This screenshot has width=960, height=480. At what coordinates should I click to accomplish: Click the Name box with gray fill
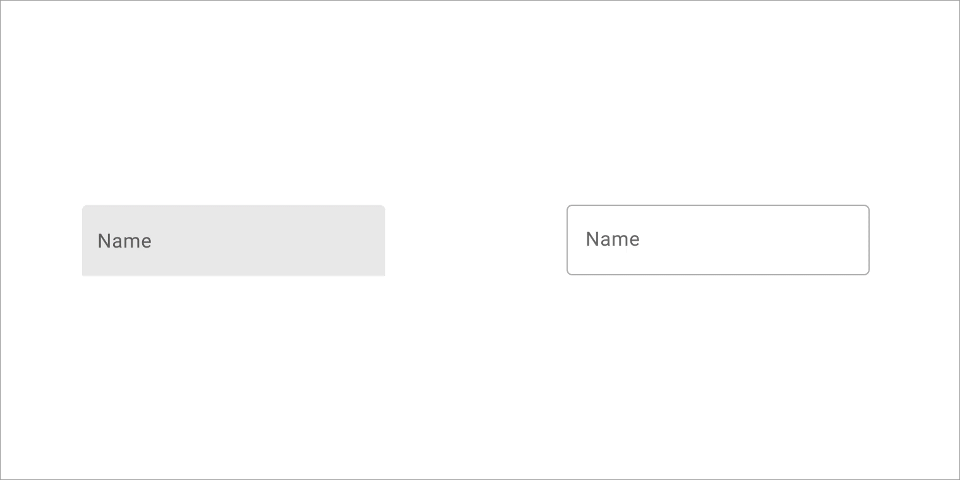[x=234, y=241]
